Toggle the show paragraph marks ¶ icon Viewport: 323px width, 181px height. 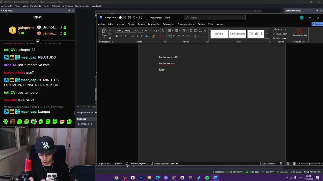pos(205,31)
